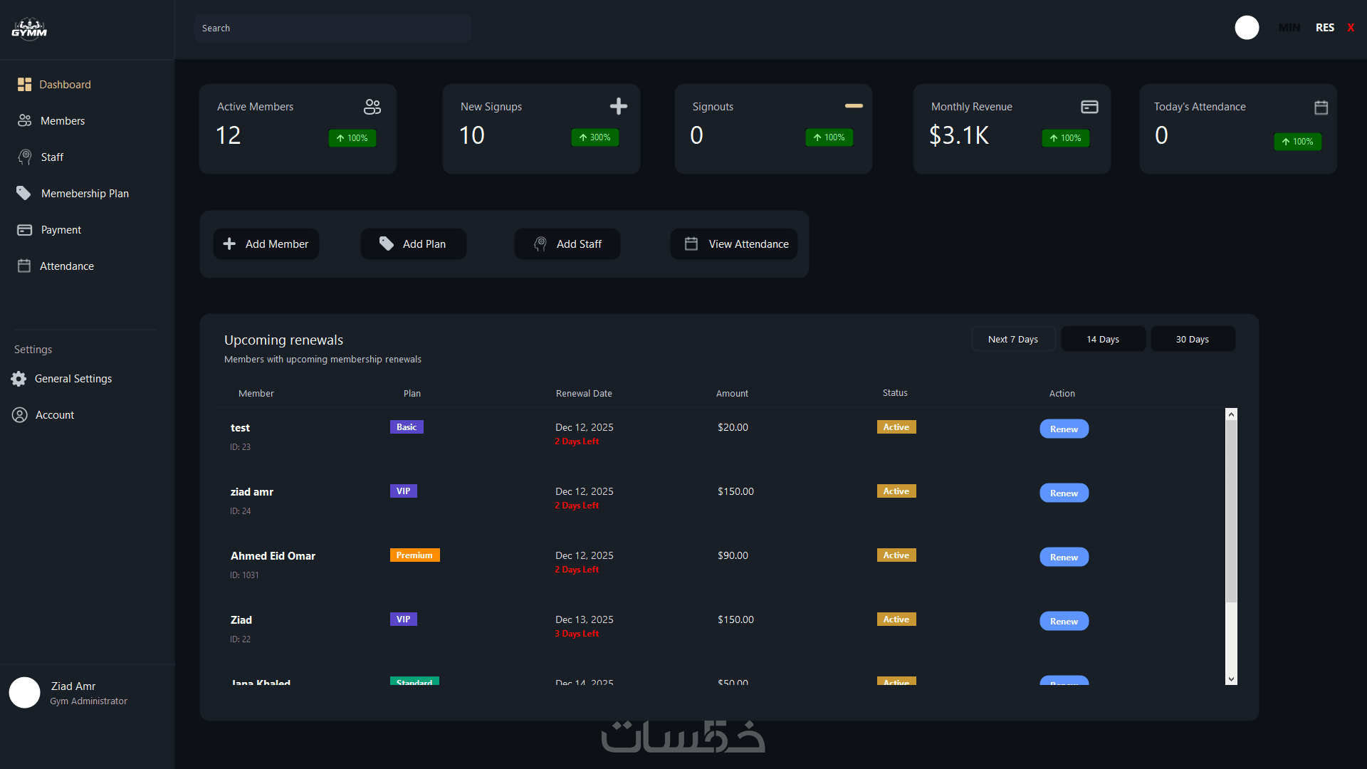The width and height of the screenshot is (1367, 769).
Task: Select the 30 Days renewals filter
Action: [x=1192, y=340]
